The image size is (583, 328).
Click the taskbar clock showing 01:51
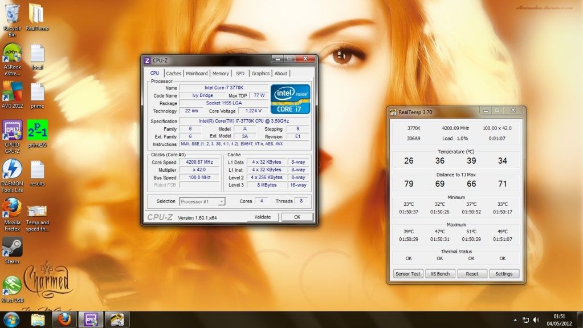pos(560,319)
